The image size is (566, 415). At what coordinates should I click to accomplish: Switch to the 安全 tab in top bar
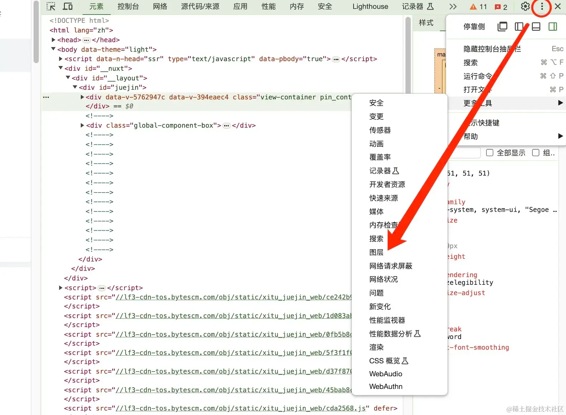[325, 6]
